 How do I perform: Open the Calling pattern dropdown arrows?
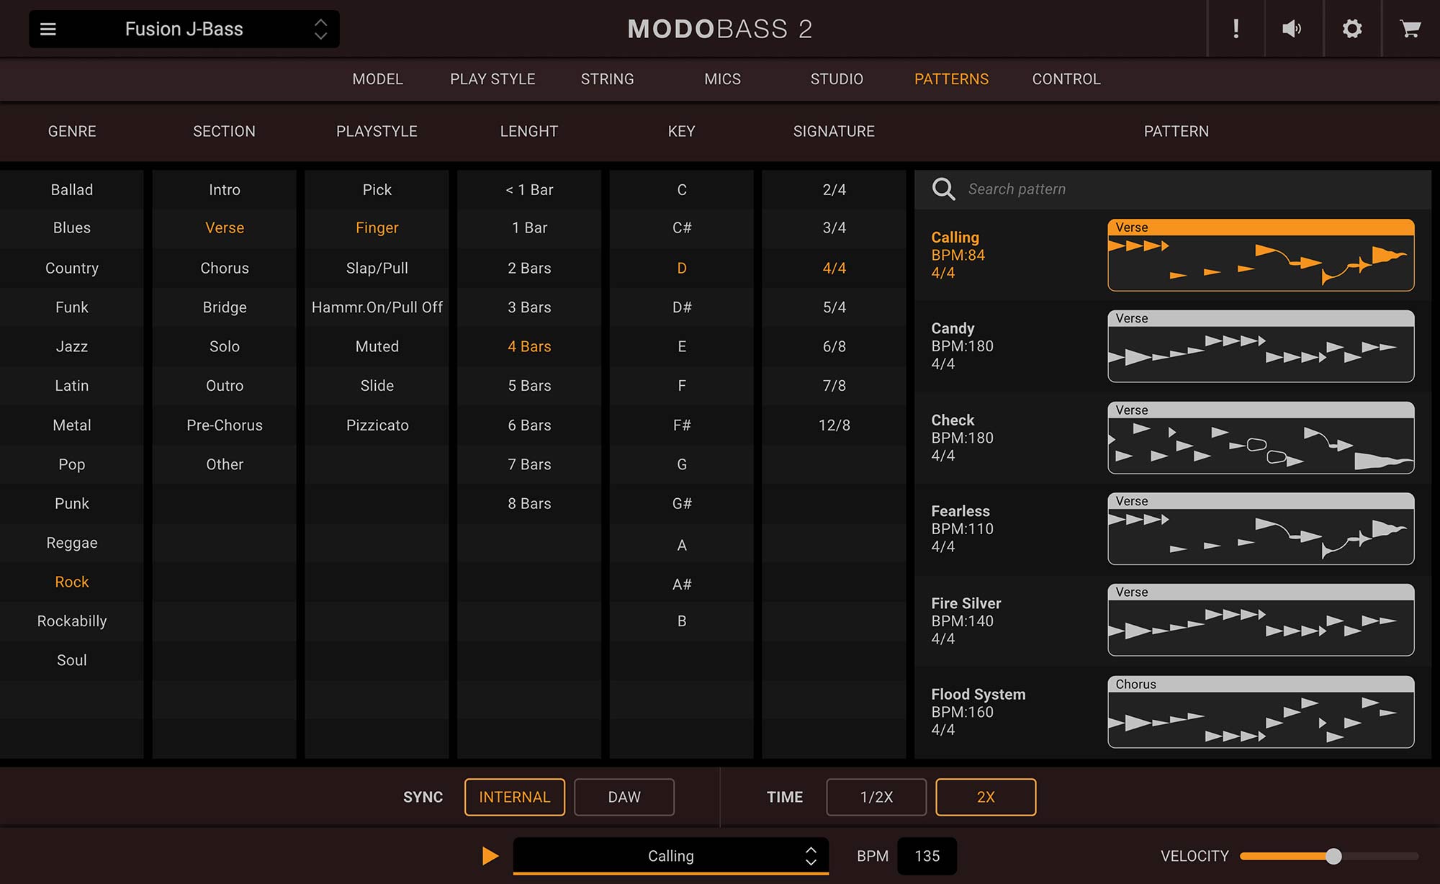[x=811, y=856]
